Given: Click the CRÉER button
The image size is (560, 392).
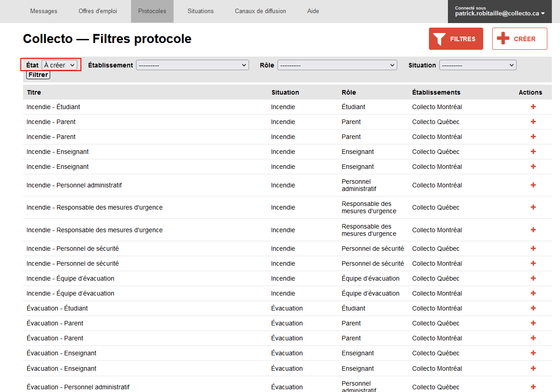Looking at the screenshot, I should point(519,39).
